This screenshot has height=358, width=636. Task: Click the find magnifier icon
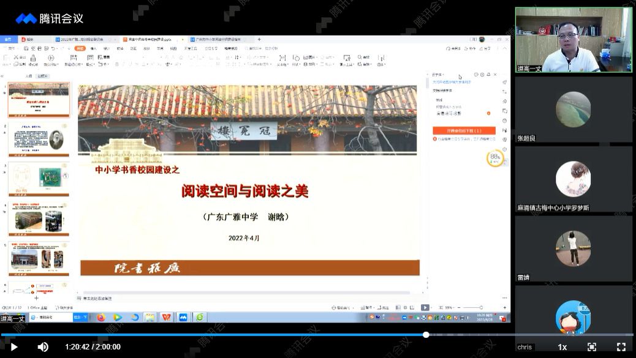coord(360,58)
